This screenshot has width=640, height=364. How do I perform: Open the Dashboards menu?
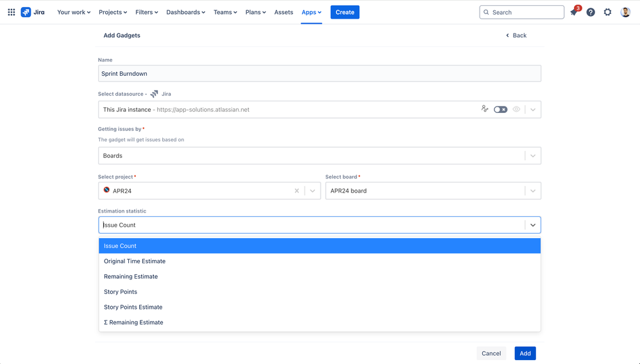point(186,12)
